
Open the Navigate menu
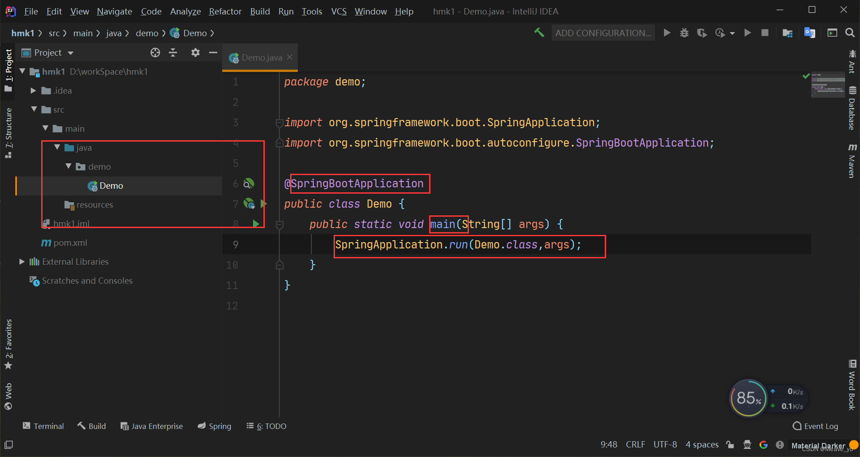click(x=115, y=11)
